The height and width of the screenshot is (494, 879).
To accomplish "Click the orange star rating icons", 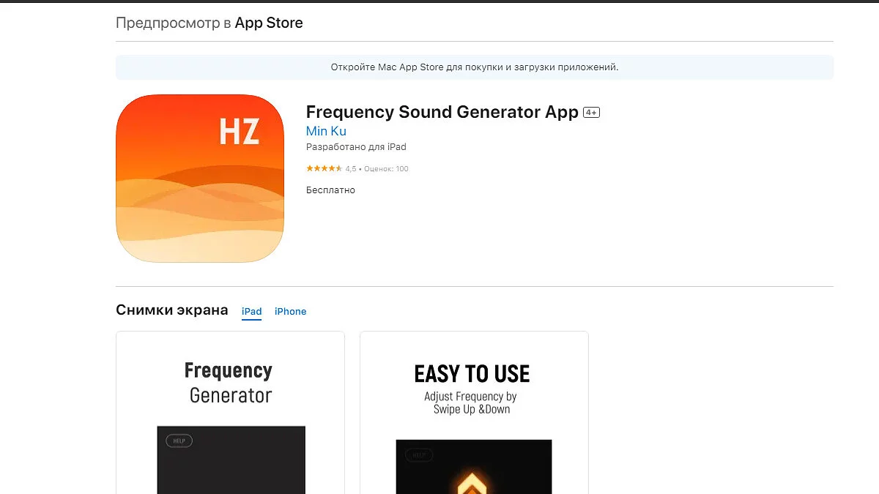I will tap(324, 169).
